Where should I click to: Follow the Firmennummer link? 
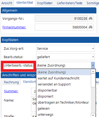pos(14,27)
